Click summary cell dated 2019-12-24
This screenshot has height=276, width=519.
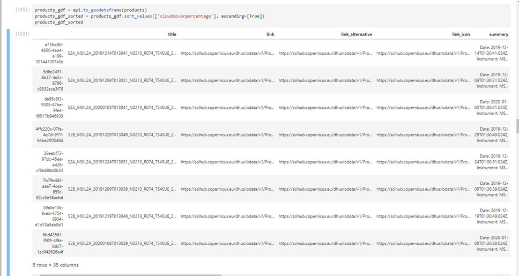click(491, 161)
